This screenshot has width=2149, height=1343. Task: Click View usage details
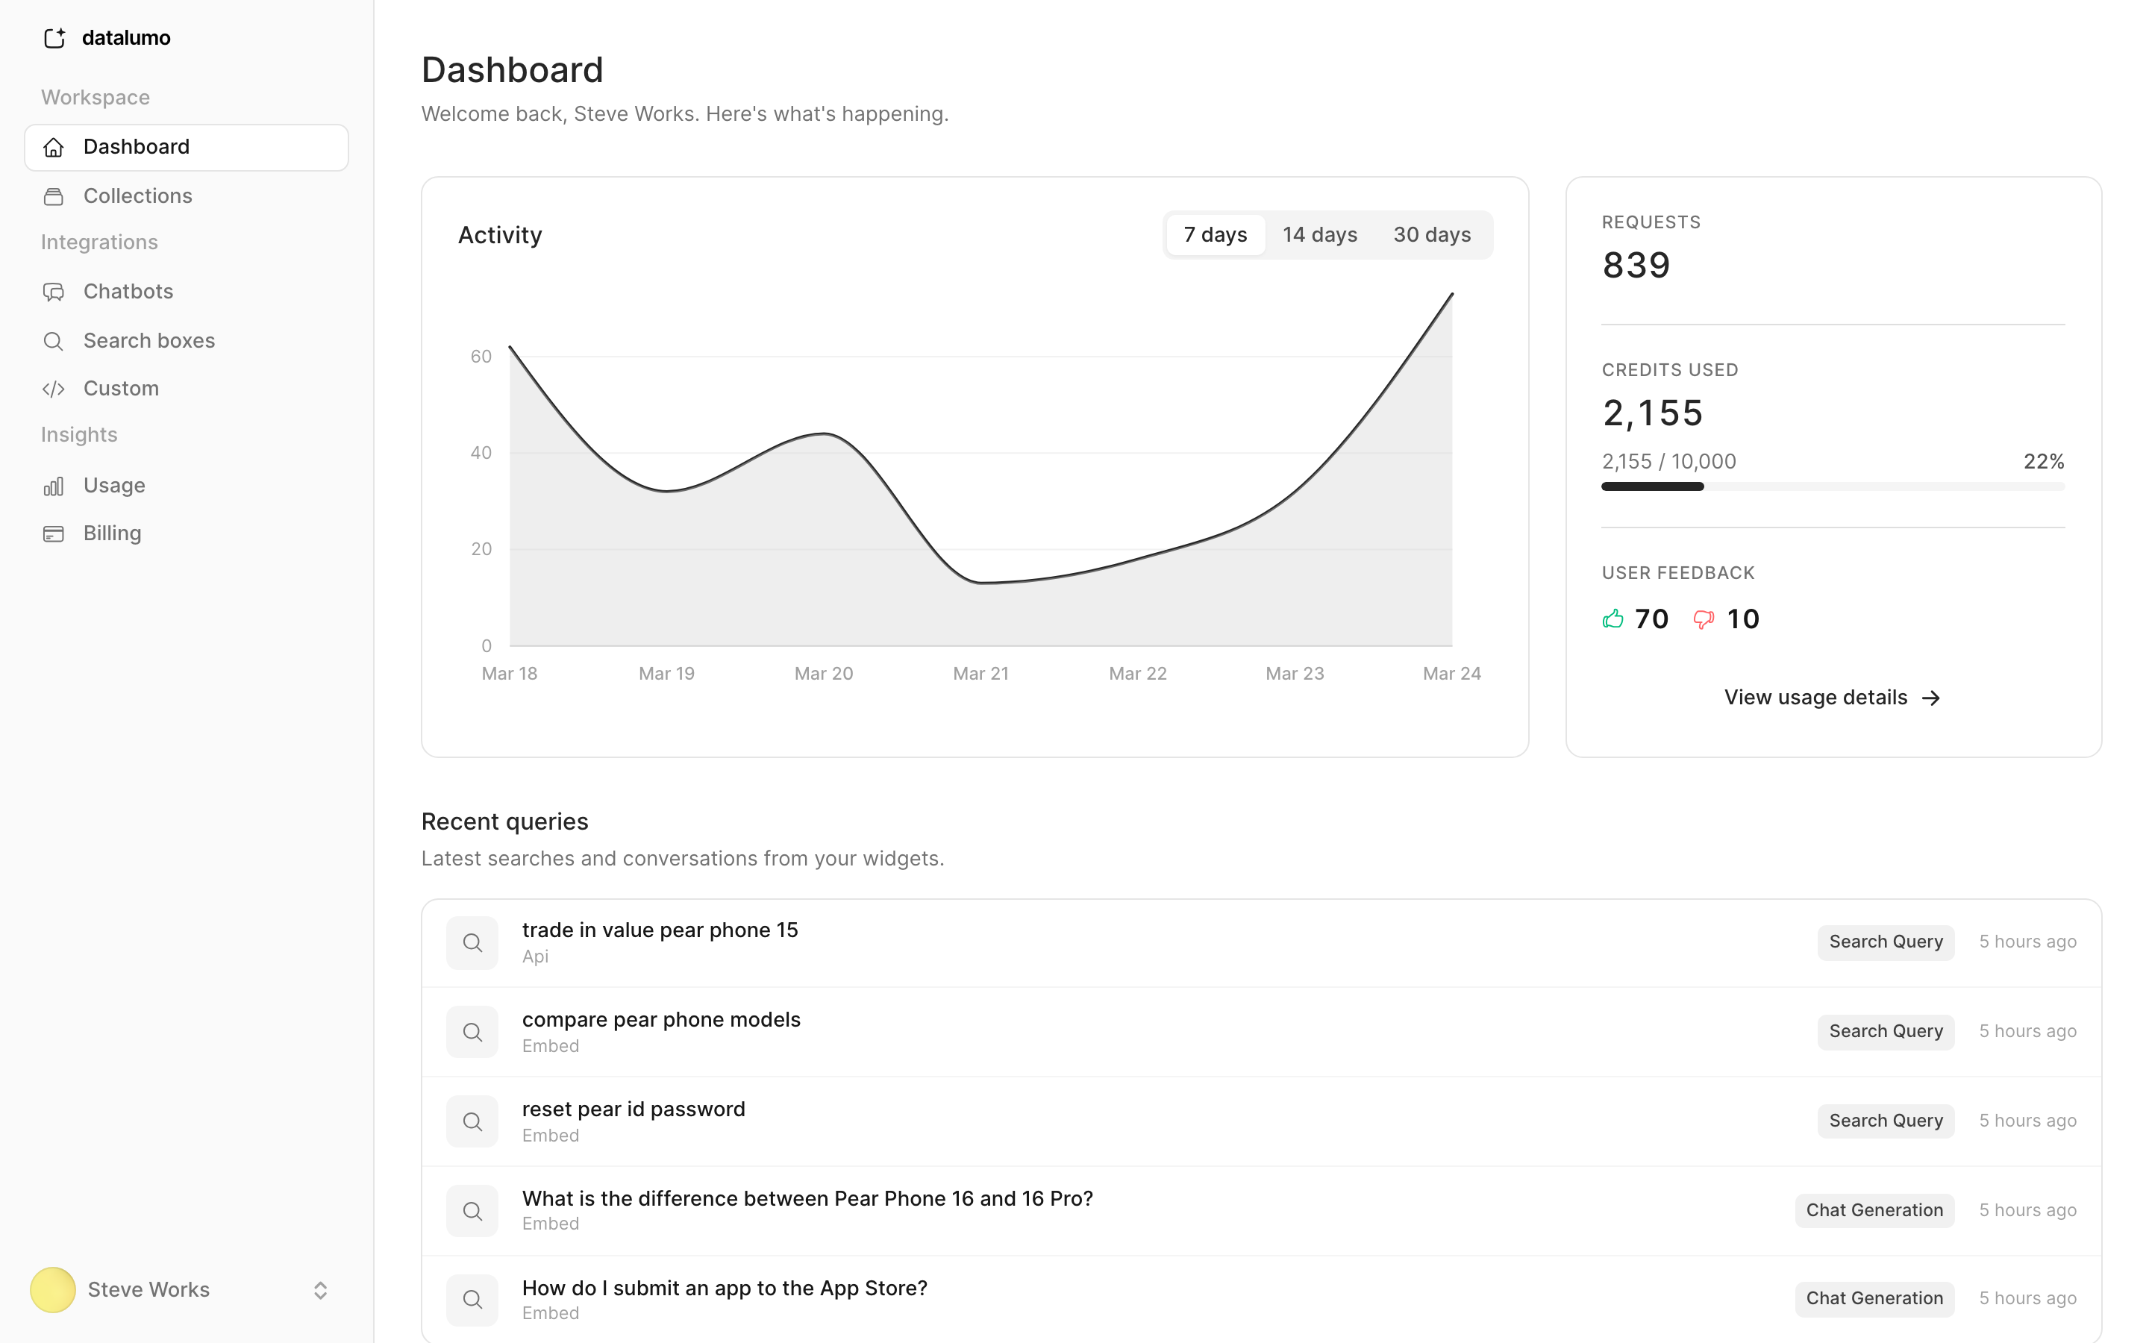[1832, 698]
